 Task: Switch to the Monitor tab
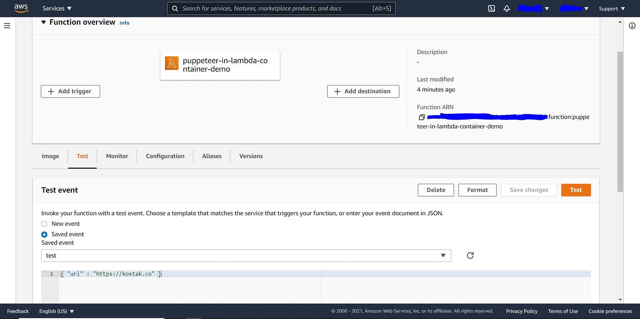pyautogui.click(x=117, y=156)
